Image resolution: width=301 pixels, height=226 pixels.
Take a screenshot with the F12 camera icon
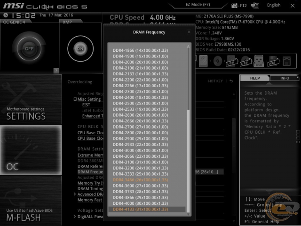tap(234, 6)
